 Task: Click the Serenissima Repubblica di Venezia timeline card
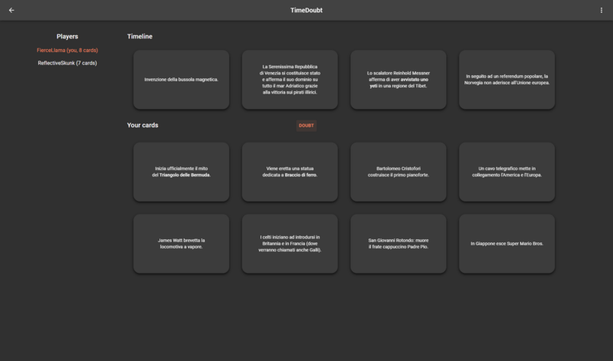point(290,80)
